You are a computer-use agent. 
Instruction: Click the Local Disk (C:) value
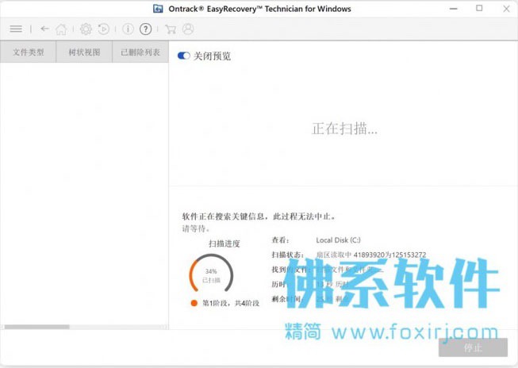click(x=338, y=240)
